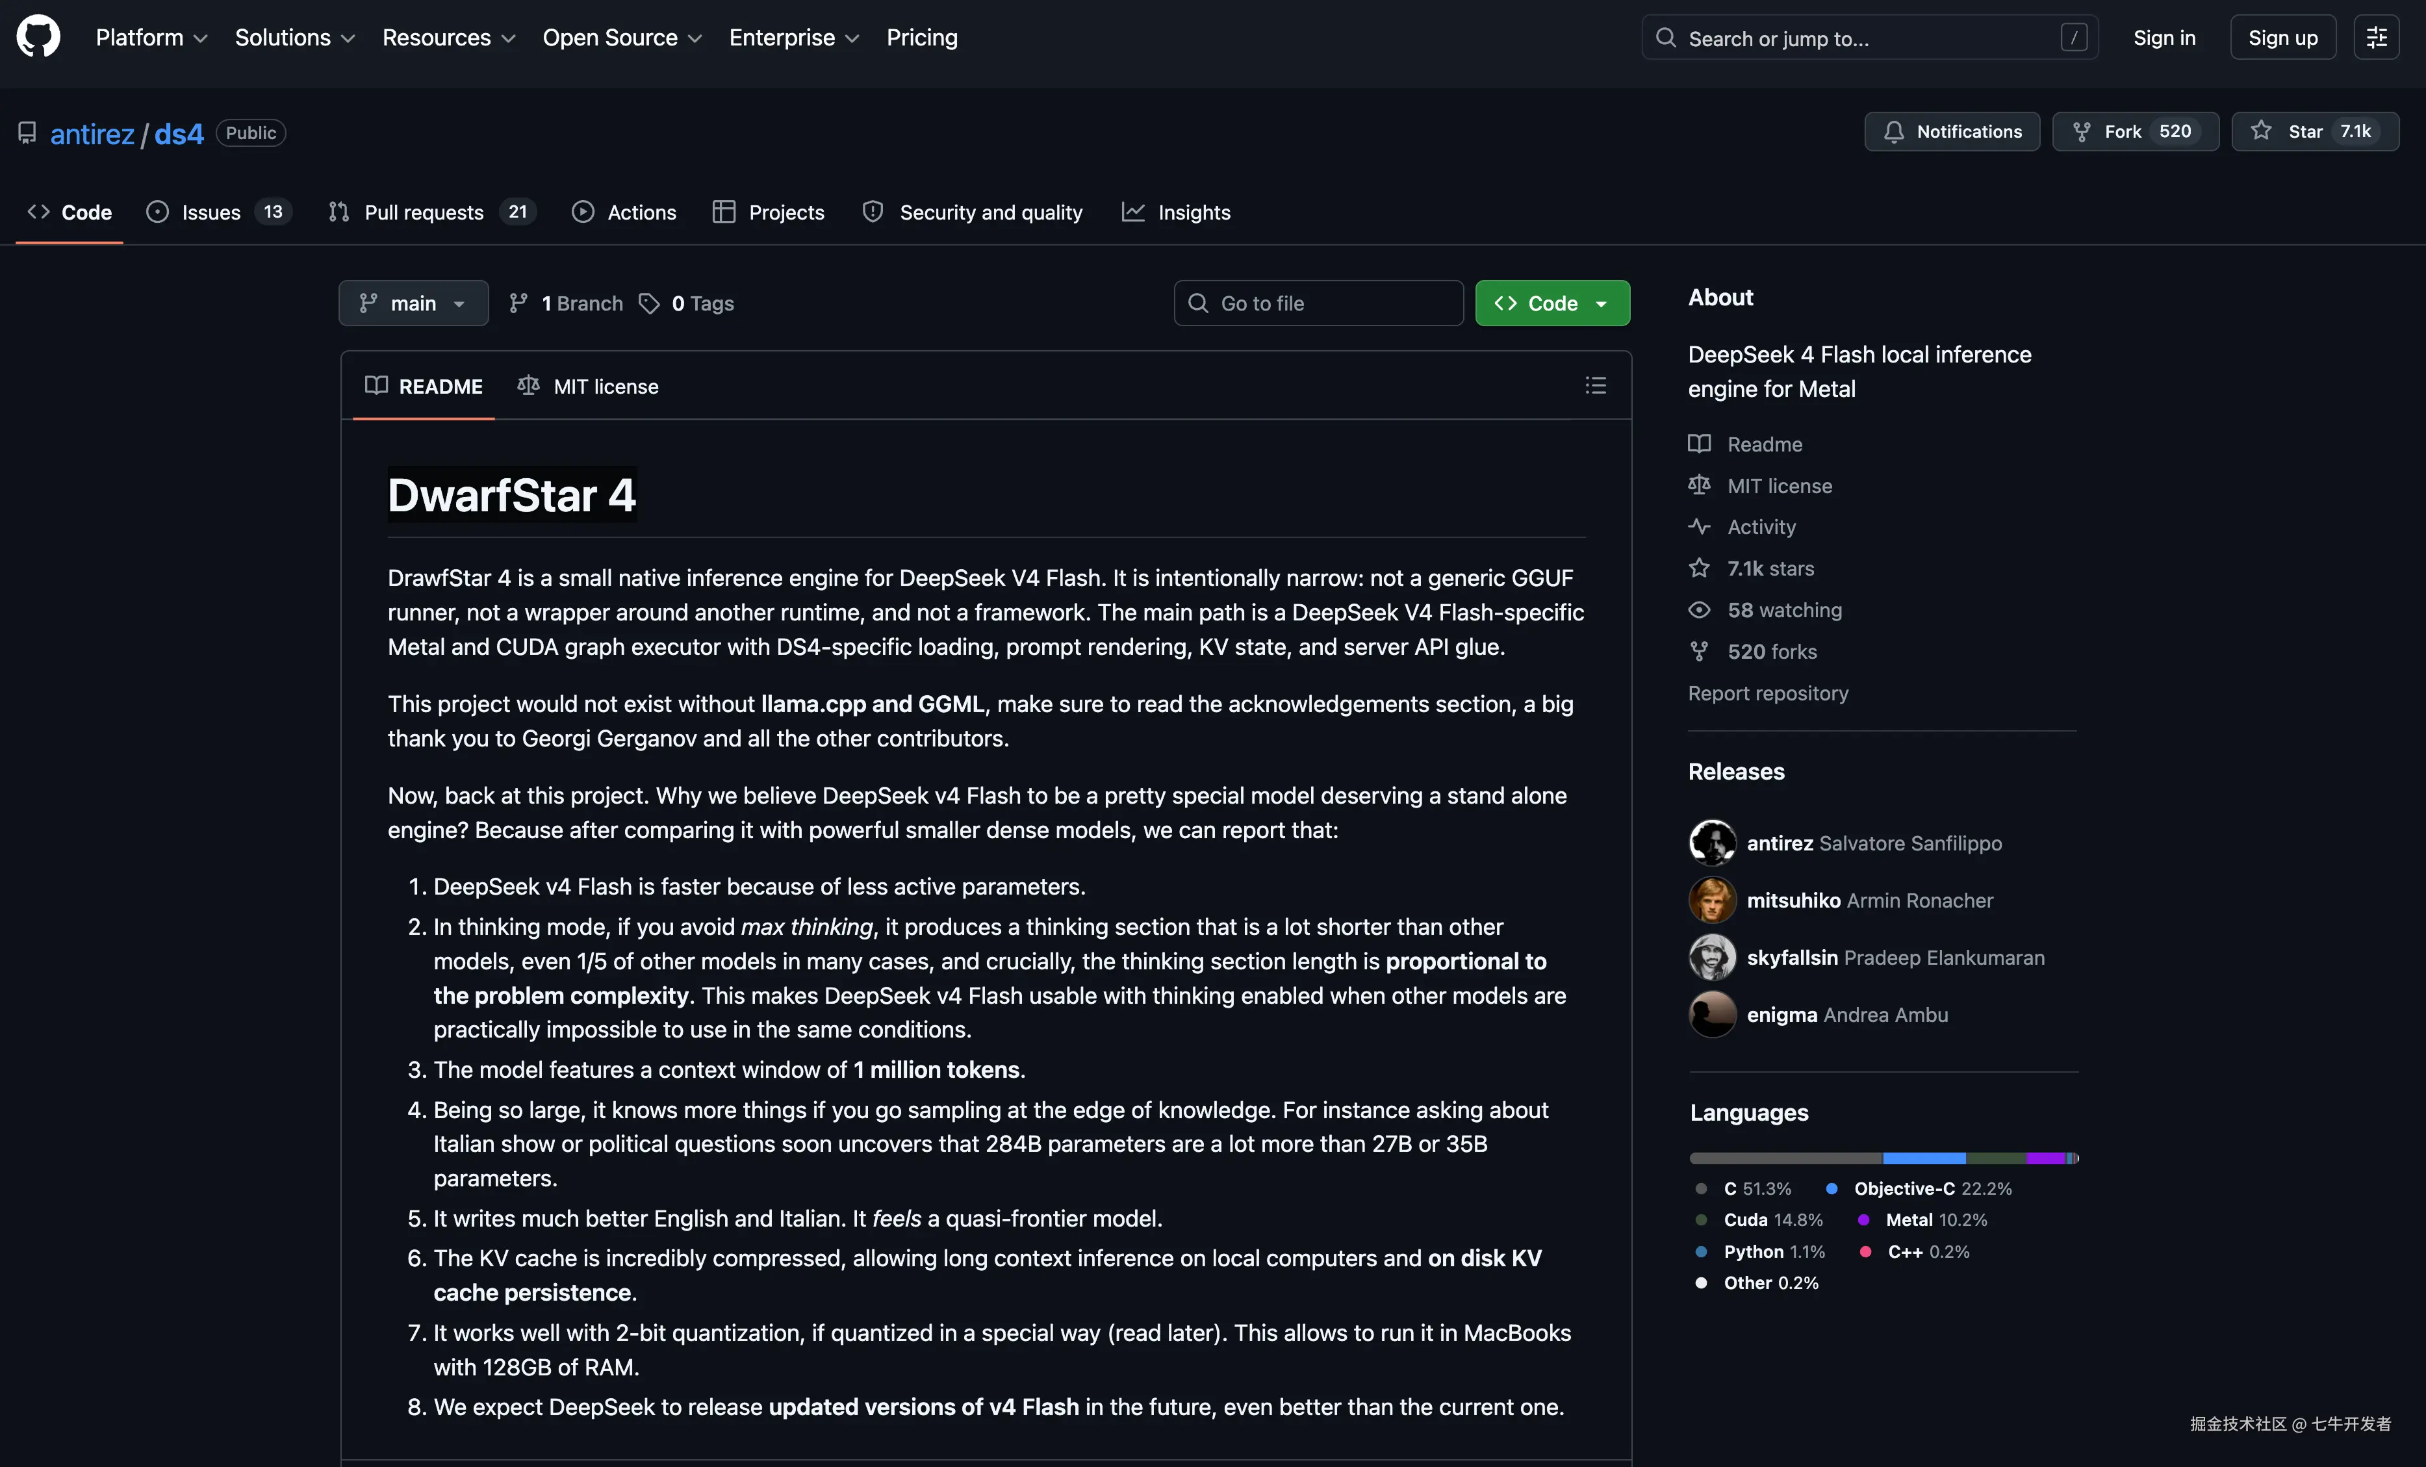Click the Sign in link
Image resolution: width=2426 pixels, height=1467 pixels.
coord(2164,38)
